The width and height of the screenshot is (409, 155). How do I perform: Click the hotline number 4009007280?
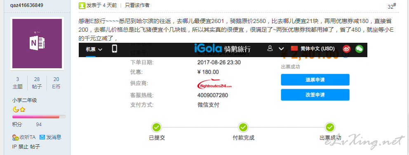(x=213, y=95)
